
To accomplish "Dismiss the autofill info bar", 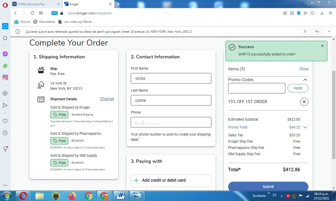I will tap(329, 31).
